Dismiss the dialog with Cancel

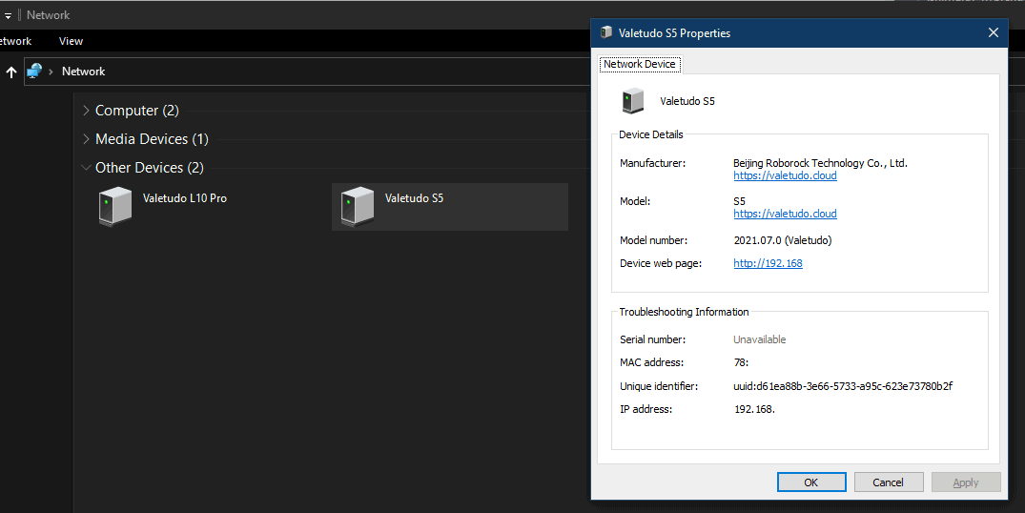(x=889, y=482)
